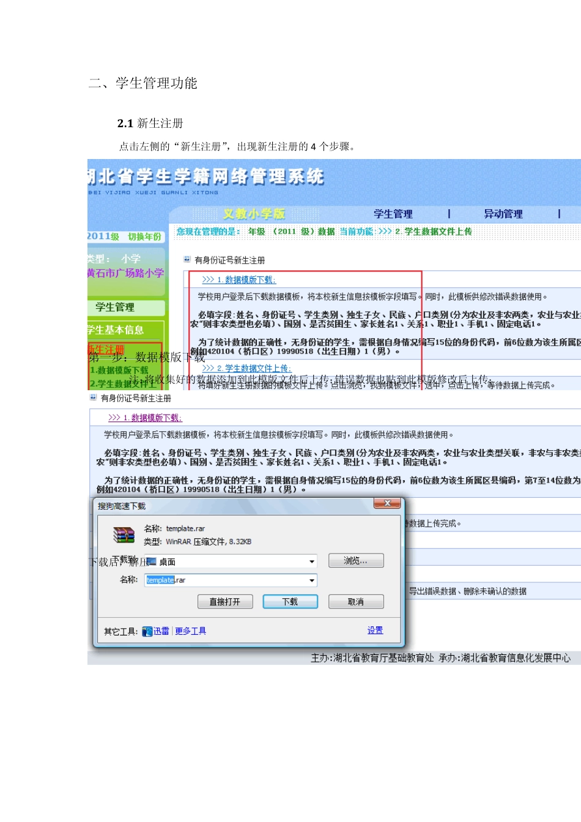Click the 搜狗高速下载 dialog title
This screenshot has width=581, height=822.
(122, 506)
